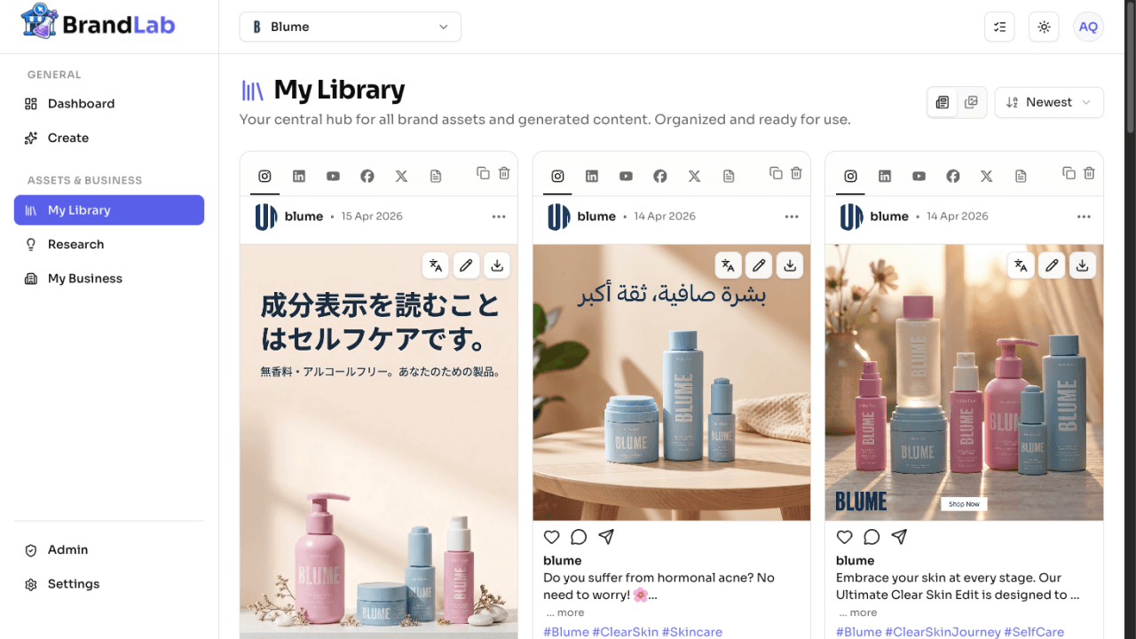Download the Japanese post image
Screen dimensions: 1136x639
[497, 264]
